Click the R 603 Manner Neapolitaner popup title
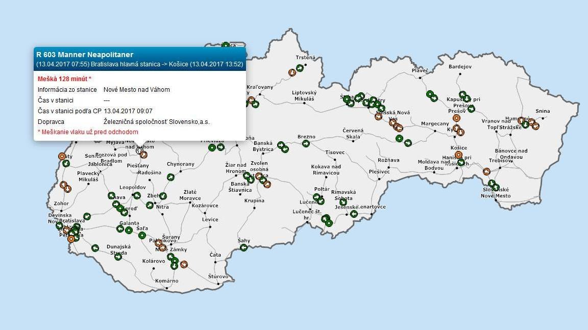 tap(85, 55)
